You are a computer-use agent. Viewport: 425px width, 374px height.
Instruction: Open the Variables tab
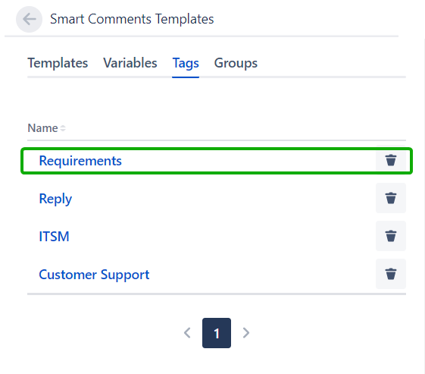130,63
